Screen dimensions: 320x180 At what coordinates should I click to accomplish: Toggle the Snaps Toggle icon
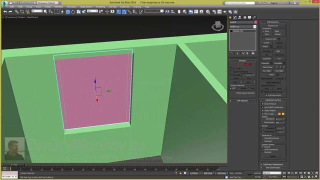coord(118,12)
